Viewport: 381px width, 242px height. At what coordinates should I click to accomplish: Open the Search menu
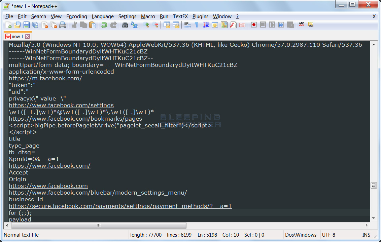39,16
